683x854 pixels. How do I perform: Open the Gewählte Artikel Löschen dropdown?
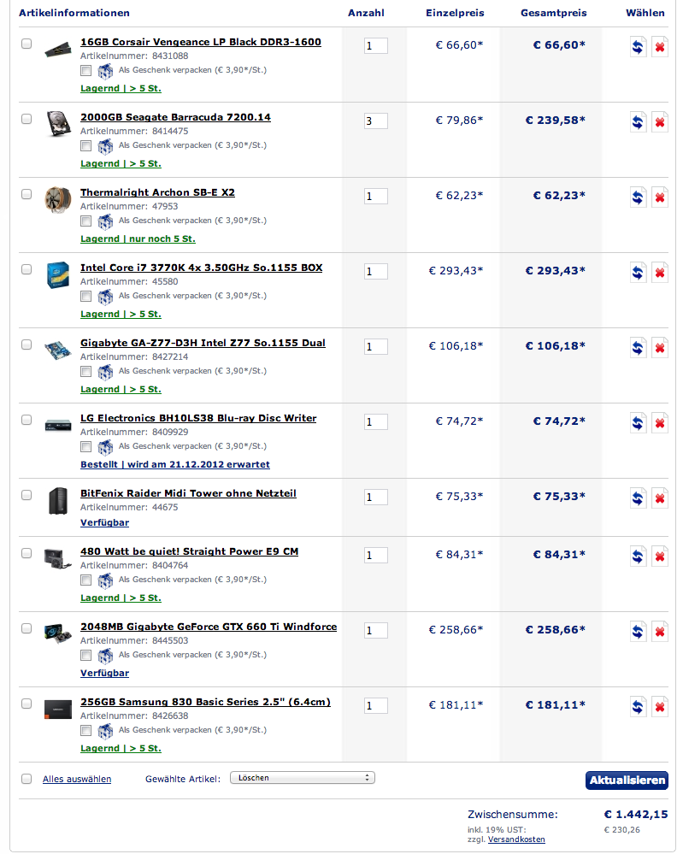click(x=303, y=778)
